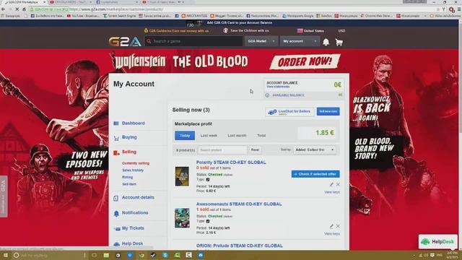
Task: Click in the Search a game field
Action: pos(193,41)
